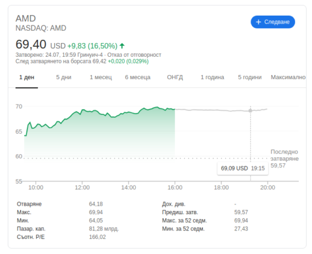Select the 5 години tab
The width and height of the screenshot is (312, 254).
tap(250, 77)
